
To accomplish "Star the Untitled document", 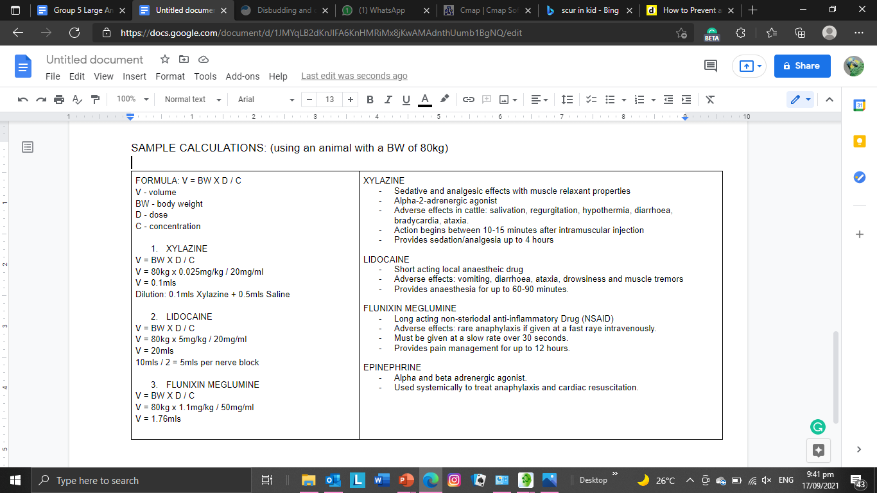I will [165, 59].
